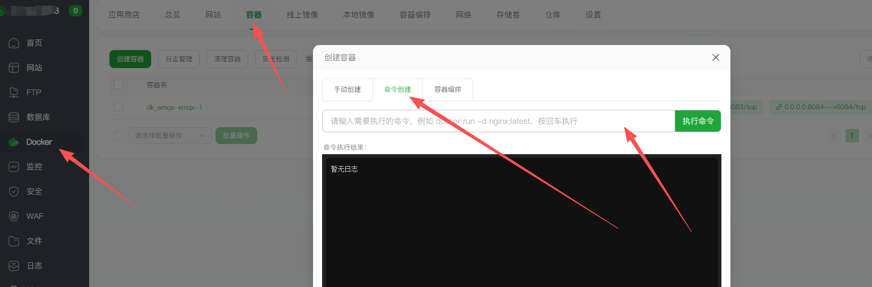
Task: Open 网站 icon in left sidebar
Action: (x=14, y=68)
